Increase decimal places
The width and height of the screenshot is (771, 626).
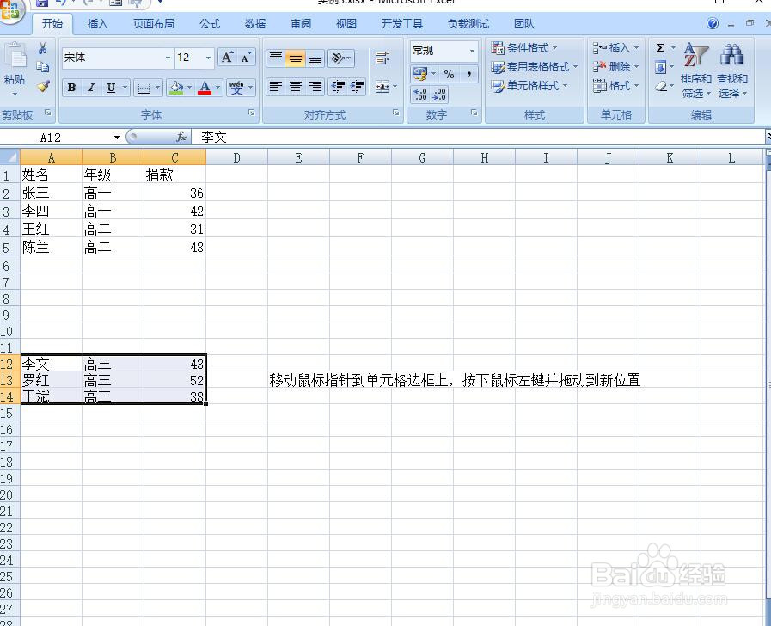click(x=420, y=95)
